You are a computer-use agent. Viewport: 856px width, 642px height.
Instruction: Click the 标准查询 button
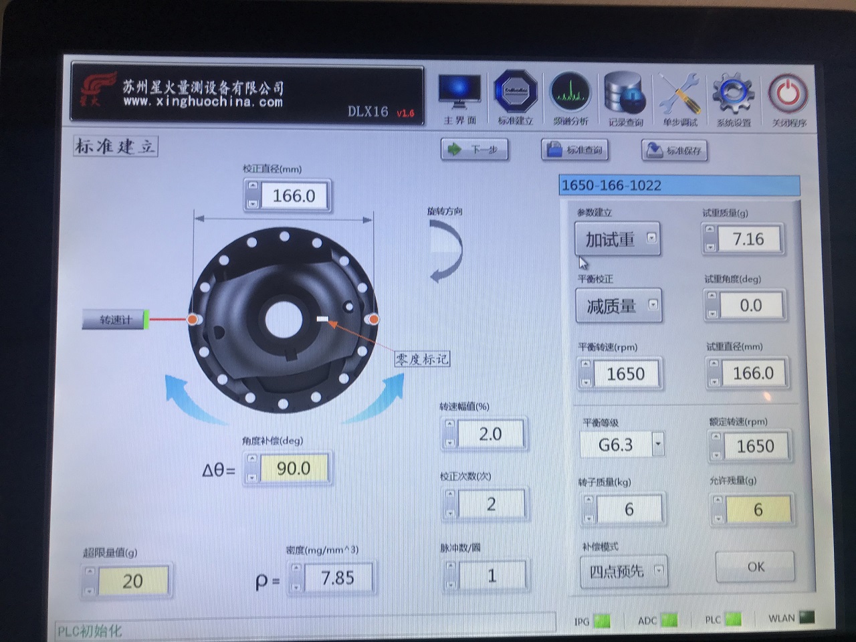click(x=575, y=150)
